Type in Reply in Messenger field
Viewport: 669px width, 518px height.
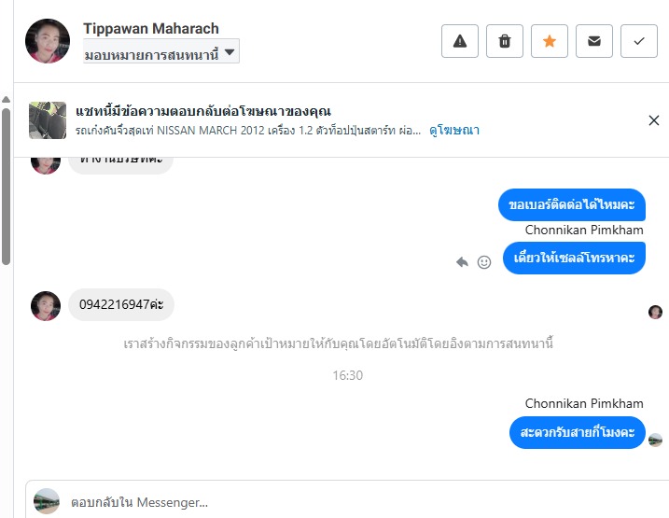click(x=364, y=502)
